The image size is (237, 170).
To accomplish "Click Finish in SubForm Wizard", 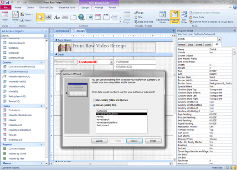I will (x=153, y=141).
